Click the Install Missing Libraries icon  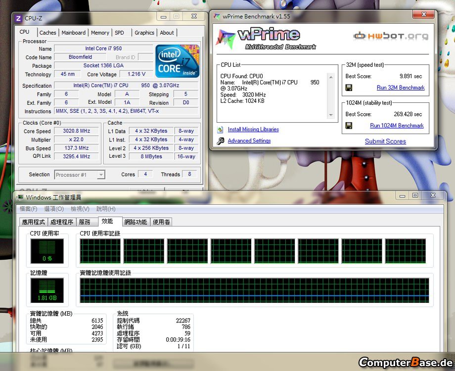click(x=220, y=130)
